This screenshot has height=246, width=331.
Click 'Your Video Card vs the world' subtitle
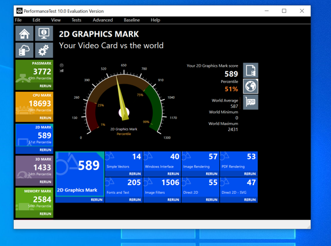(111, 46)
